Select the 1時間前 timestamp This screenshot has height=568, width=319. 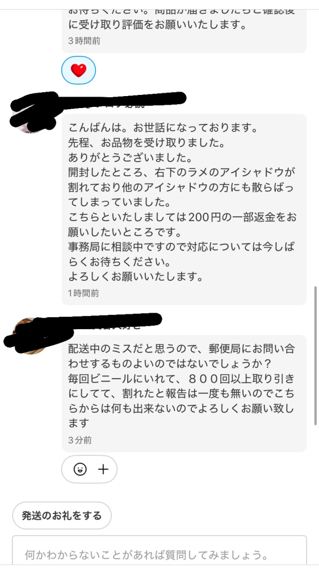pyautogui.click(x=83, y=293)
